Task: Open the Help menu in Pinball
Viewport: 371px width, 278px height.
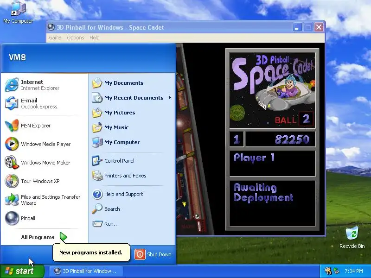Action: pyautogui.click(x=95, y=38)
